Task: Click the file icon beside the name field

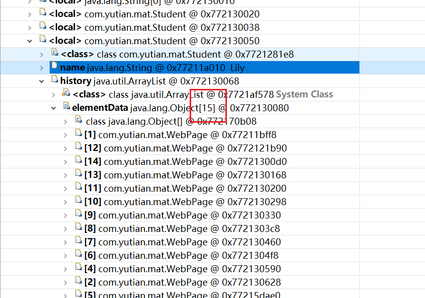Action: pos(54,67)
